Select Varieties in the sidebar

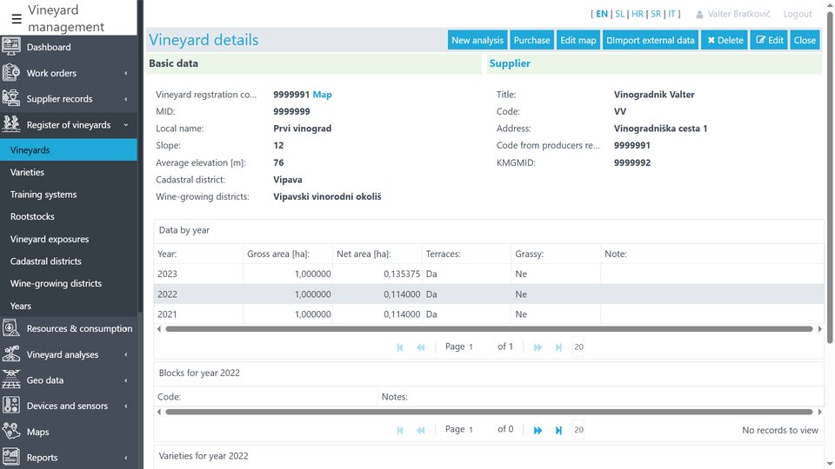pyautogui.click(x=27, y=172)
